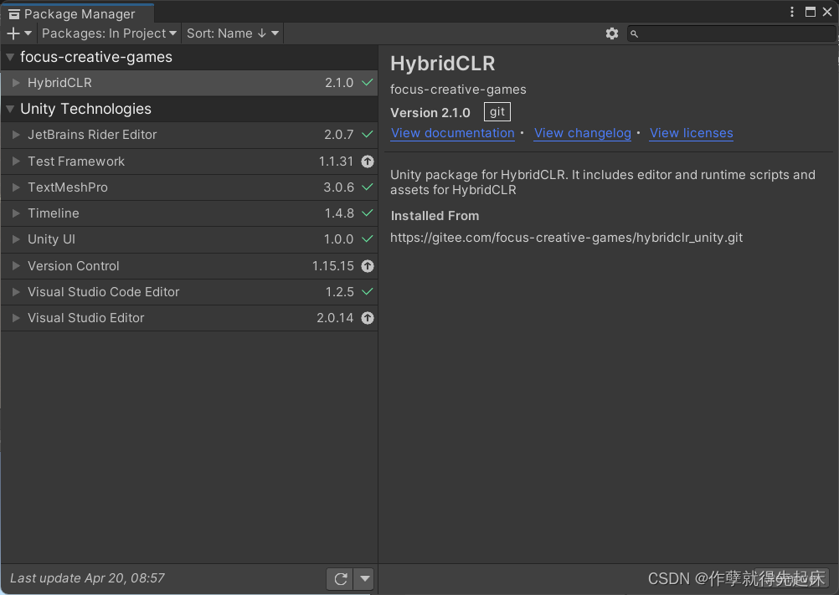Click the git version button

tap(497, 111)
